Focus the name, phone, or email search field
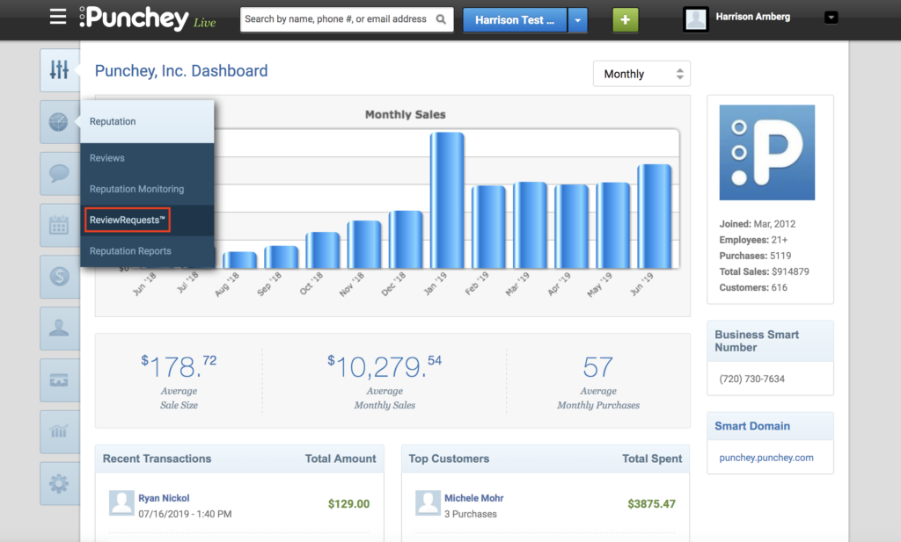The width and height of the screenshot is (901, 542). [x=339, y=19]
